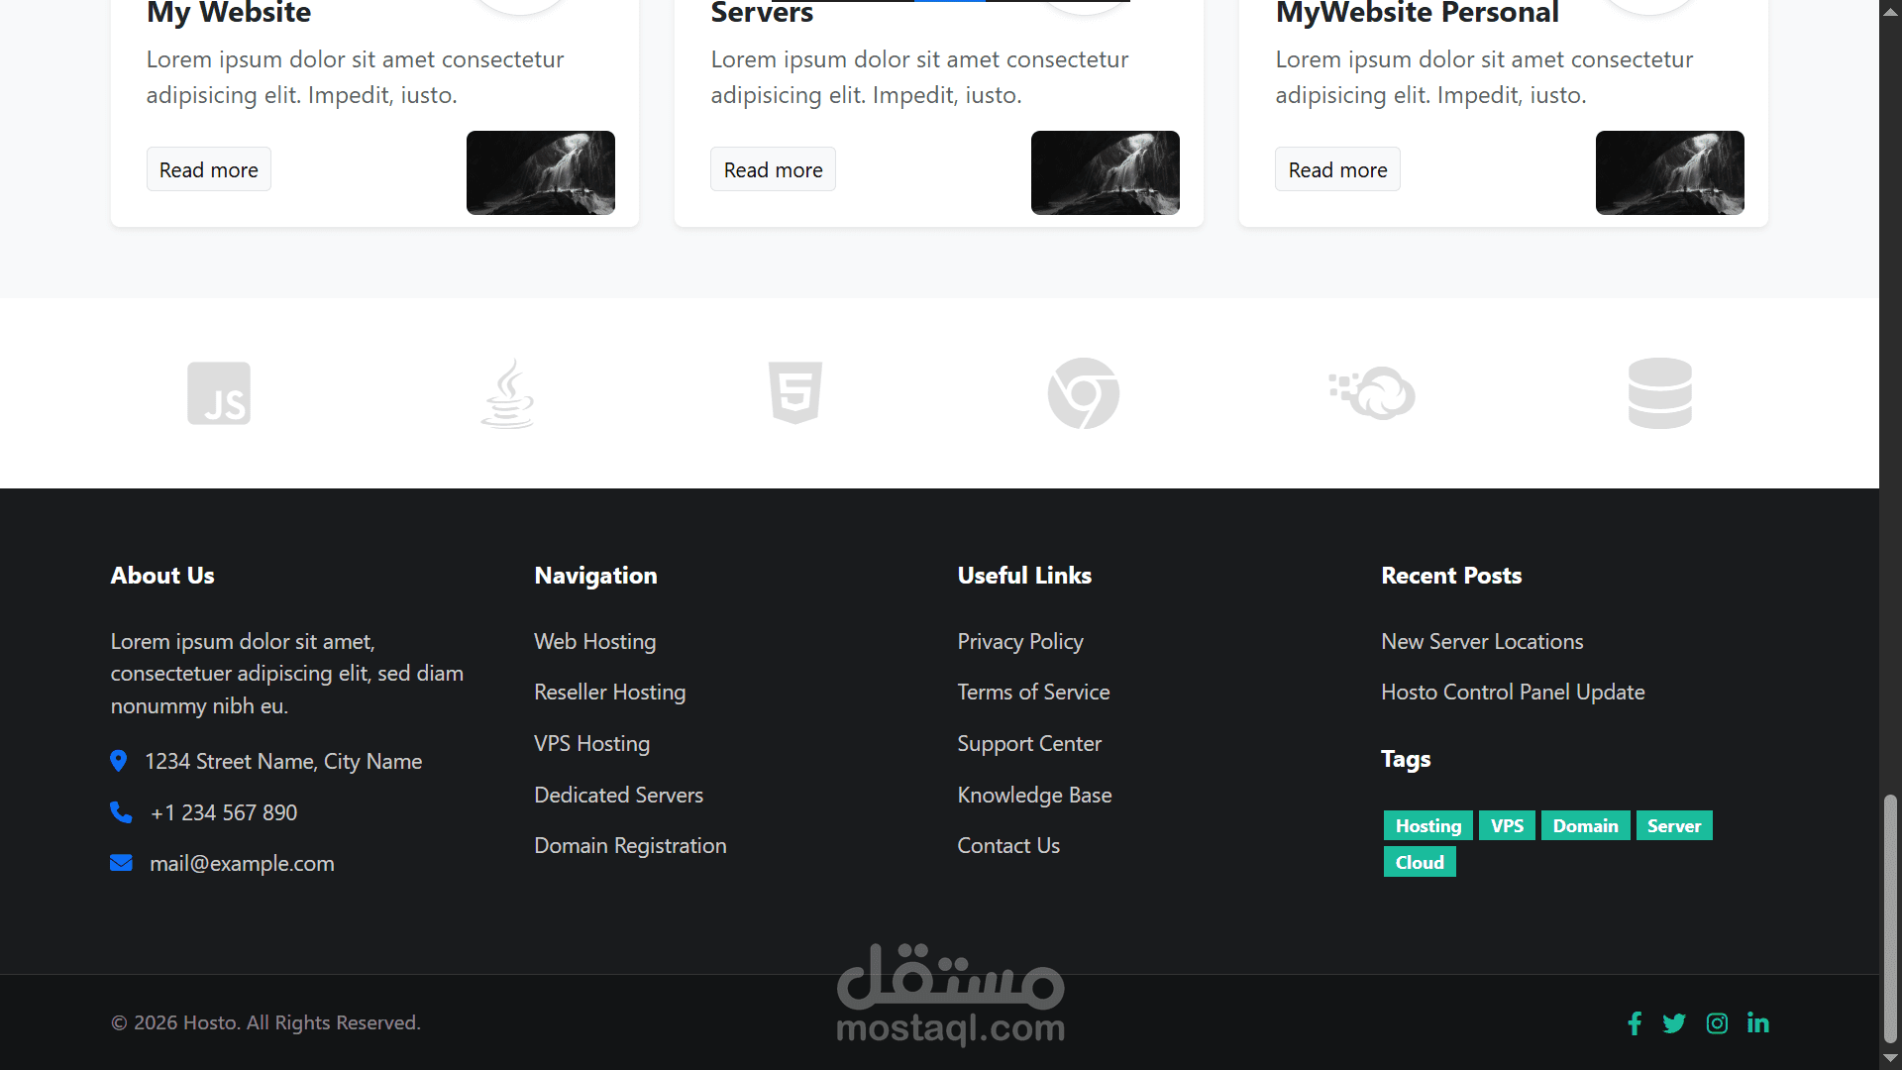Open the Facebook social icon in footer
1902x1070 pixels.
(x=1635, y=1023)
